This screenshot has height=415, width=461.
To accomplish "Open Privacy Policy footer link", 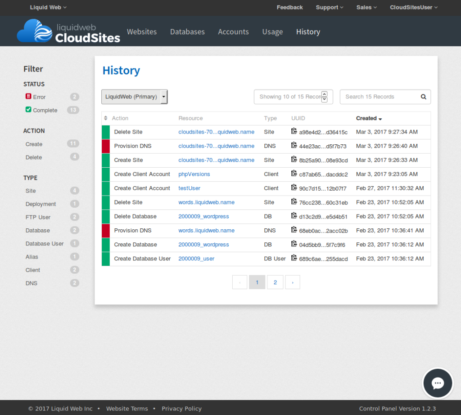I will [181, 409].
